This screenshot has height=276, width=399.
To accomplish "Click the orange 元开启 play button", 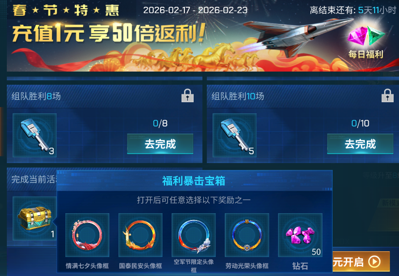I will [x=361, y=261].
